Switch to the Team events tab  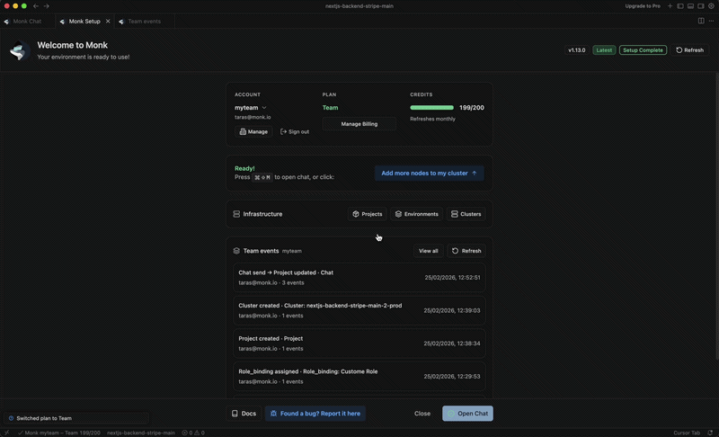point(145,21)
